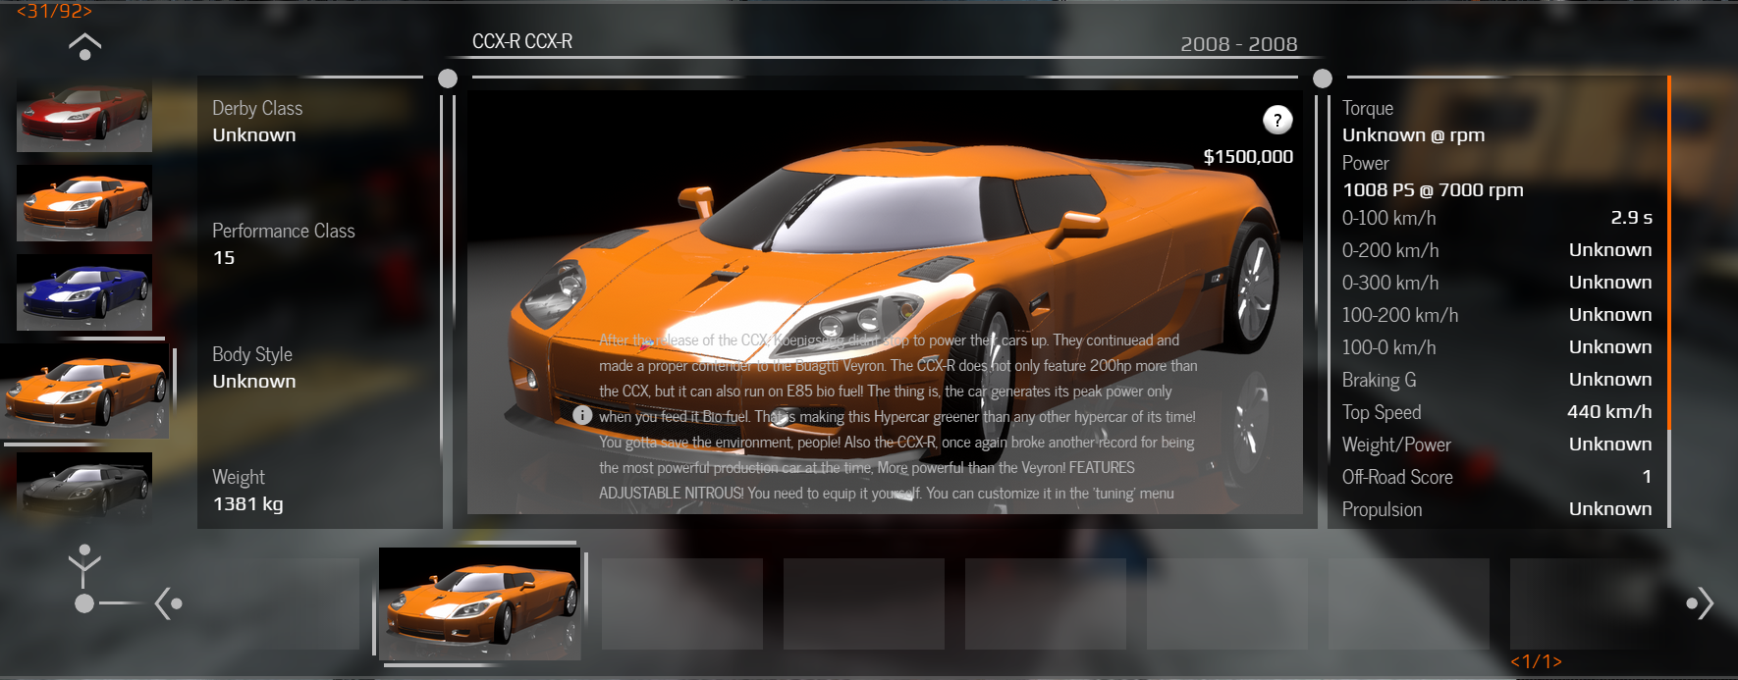Image resolution: width=1738 pixels, height=680 pixels.
Task: Click the Top Speed 440 km/h value
Action: 1609,412
